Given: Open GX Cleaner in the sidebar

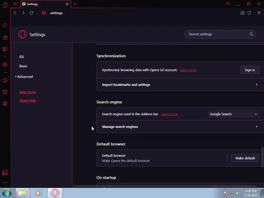Looking at the screenshot, I should [5, 37].
